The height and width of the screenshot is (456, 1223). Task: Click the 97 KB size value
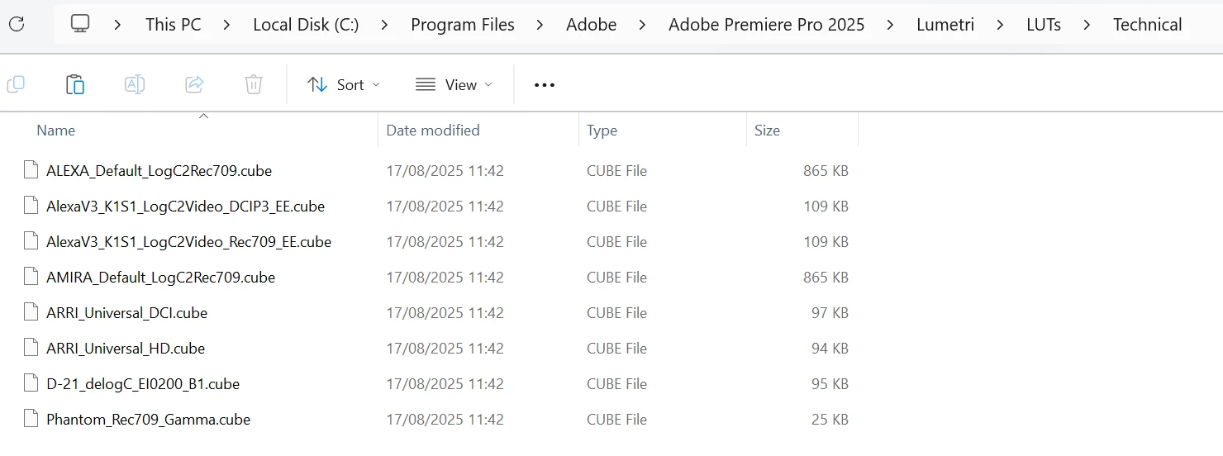coord(830,313)
